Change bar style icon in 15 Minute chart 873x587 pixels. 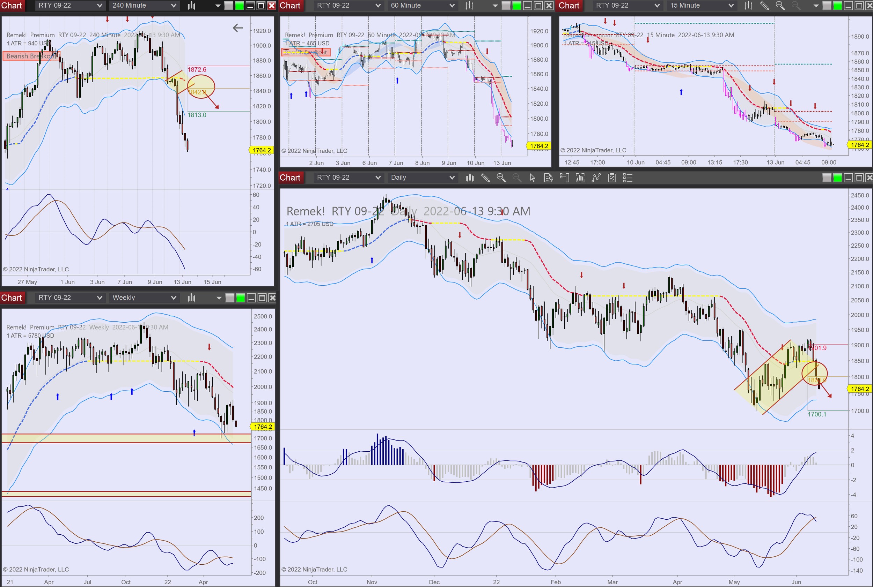pyautogui.click(x=748, y=6)
